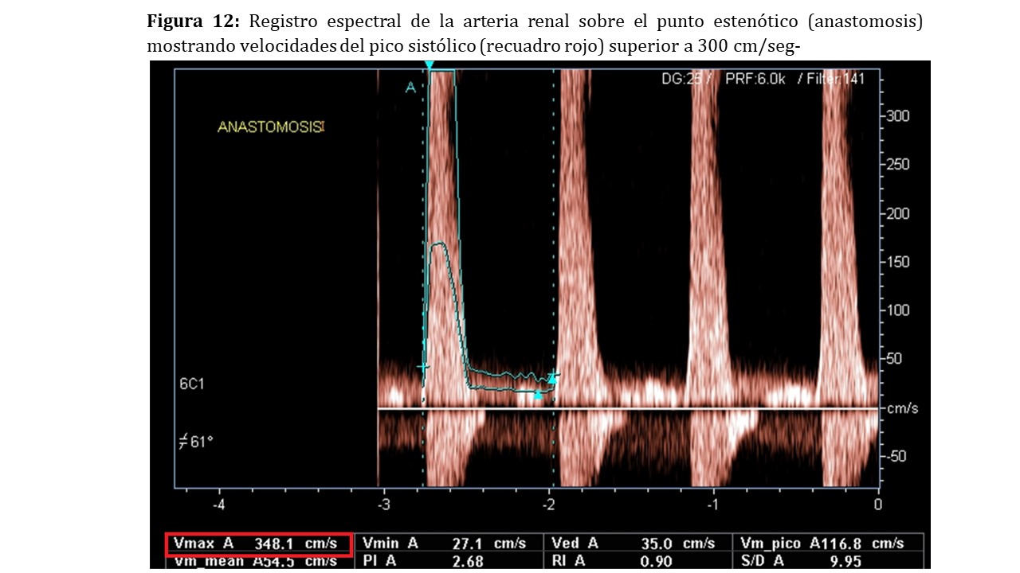Viewport: 1020px width, 573px height.
Task: Click the 6C1 transducer label
Action: [191, 384]
